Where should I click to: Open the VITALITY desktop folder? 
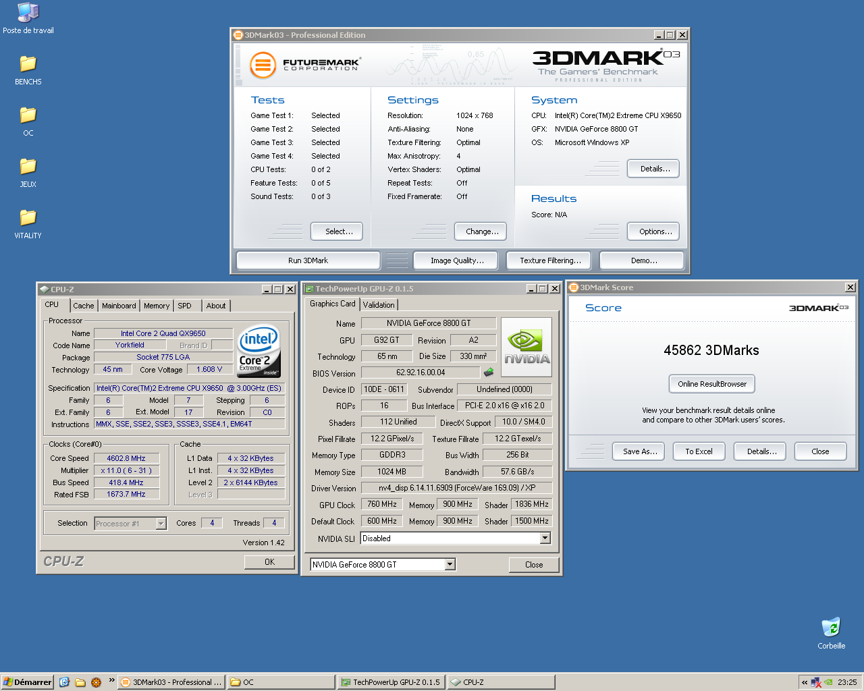click(x=28, y=223)
